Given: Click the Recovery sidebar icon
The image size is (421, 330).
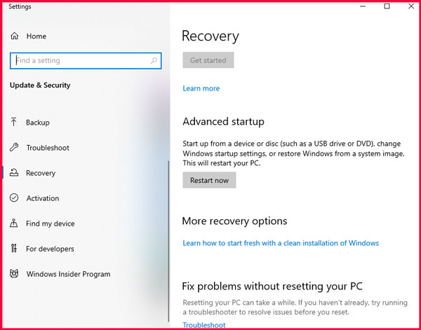Looking at the screenshot, I should 14,172.
